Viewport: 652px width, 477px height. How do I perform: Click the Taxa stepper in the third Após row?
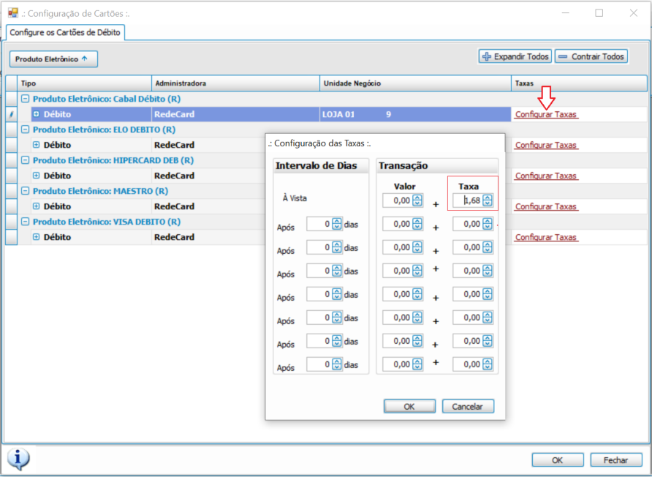click(x=488, y=271)
